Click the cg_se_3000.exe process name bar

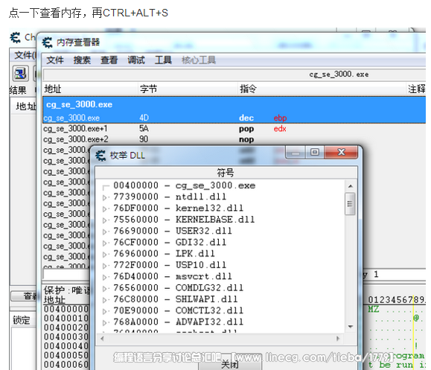(x=234, y=74)
